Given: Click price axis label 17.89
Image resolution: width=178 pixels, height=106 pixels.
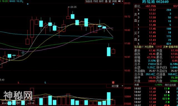Looking at the screenshot, I should tap(127, 43).
